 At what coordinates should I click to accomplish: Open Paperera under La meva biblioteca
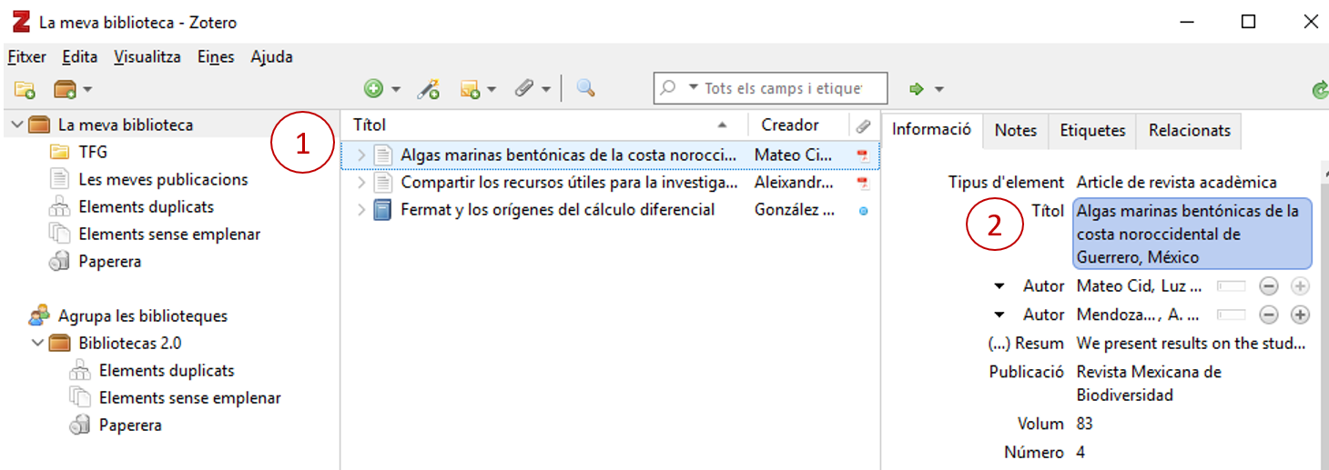point(109,261)
